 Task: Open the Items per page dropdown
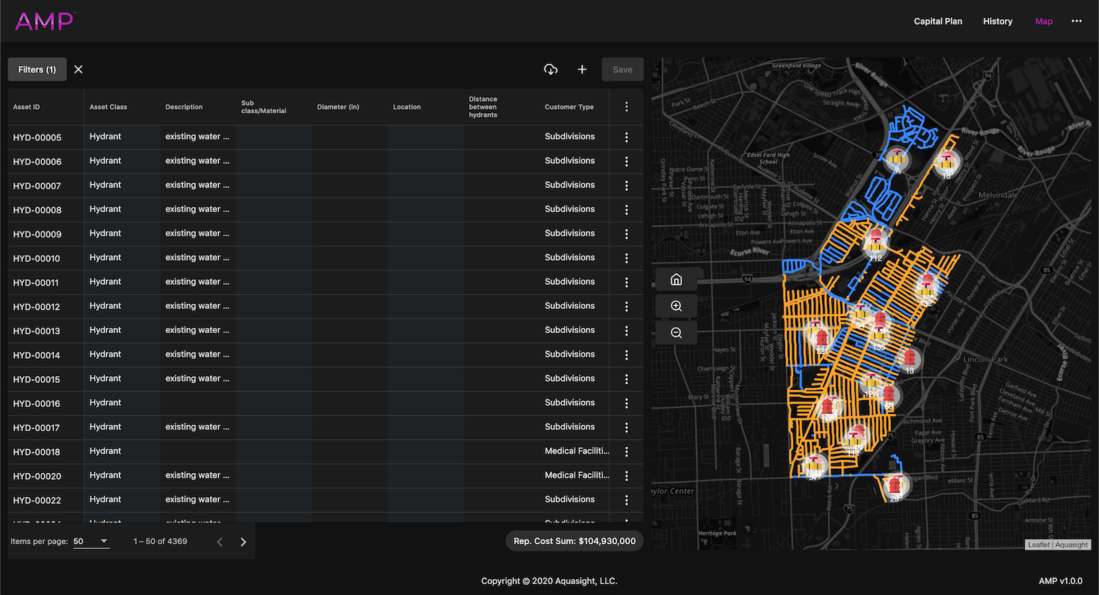[x=91, y=541]
